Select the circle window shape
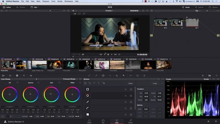This screenshot has width=220, height=124. click(88, 96)
